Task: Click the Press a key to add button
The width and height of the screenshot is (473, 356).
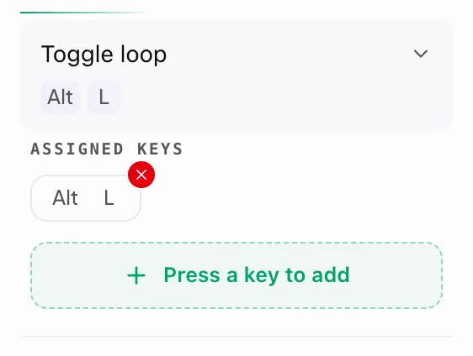Action: coord(236,275)
